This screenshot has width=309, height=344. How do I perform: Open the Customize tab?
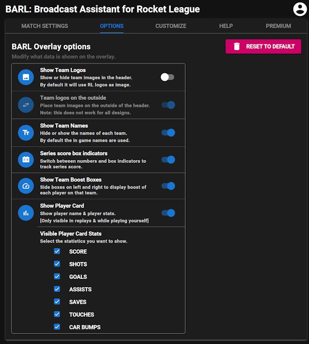pos(171,26)
